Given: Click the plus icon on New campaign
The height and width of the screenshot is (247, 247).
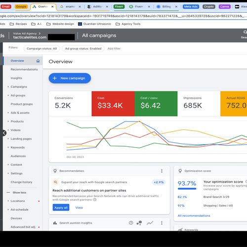Looking at the screenshot, I should [x=55, y=78].
